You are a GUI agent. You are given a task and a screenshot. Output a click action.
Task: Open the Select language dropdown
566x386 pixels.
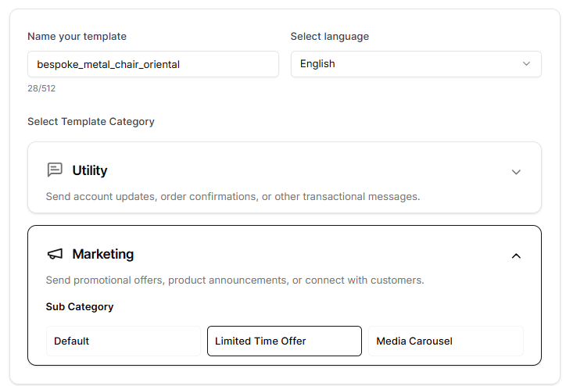(415, 64)
